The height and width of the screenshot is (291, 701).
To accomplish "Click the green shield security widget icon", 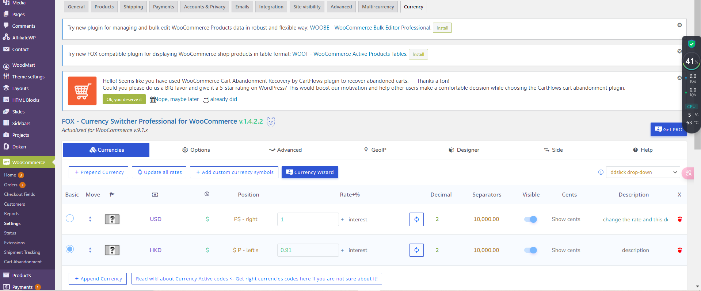I will click(x=692, y=44).
